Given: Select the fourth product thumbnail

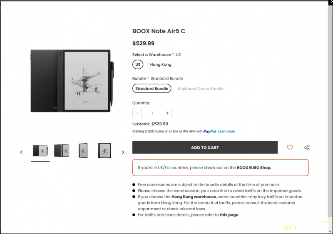Looking at the screenshot, I should [104, 150].
